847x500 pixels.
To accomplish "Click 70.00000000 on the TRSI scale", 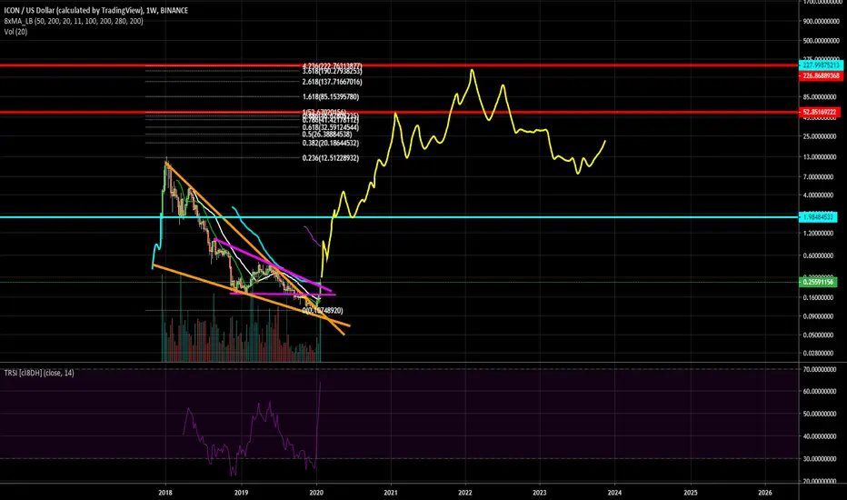I will pyautogui.click(x=820, y=370).
